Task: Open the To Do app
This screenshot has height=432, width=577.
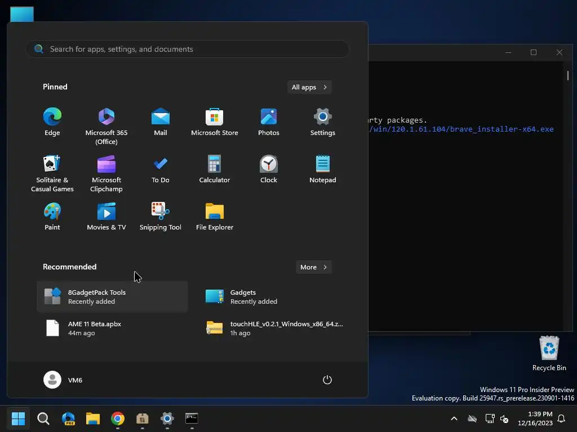Action: coord(161,169)
